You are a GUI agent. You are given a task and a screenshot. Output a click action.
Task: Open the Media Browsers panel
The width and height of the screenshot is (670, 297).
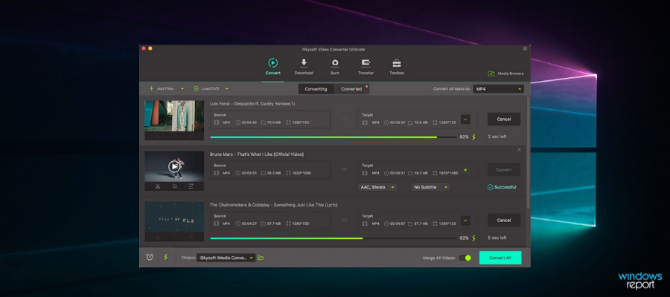click(505, 74)
